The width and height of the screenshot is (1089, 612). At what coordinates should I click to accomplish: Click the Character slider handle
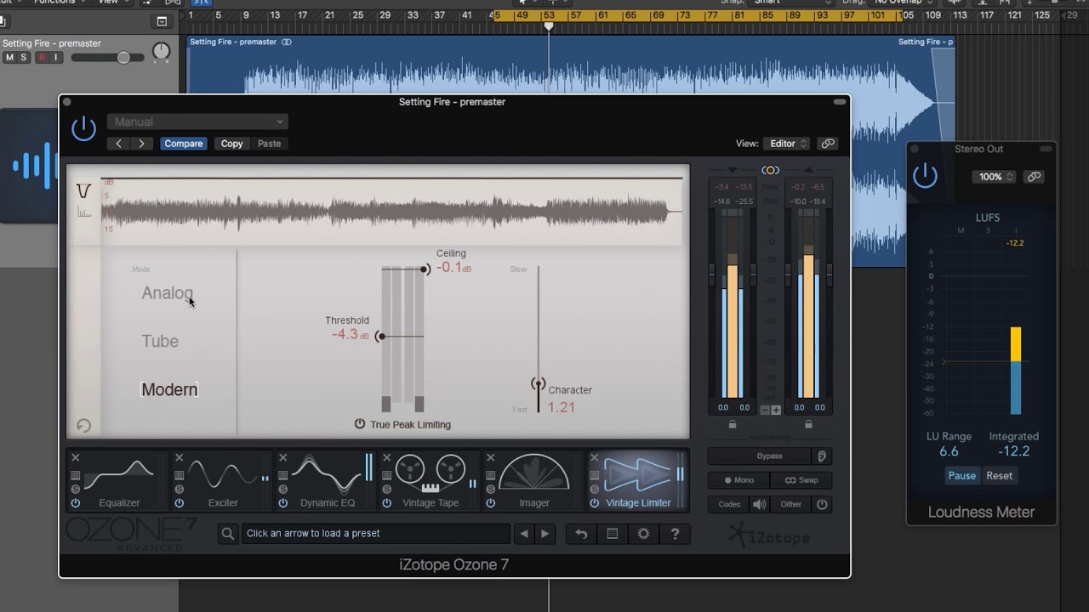click(x=538, y=383)
